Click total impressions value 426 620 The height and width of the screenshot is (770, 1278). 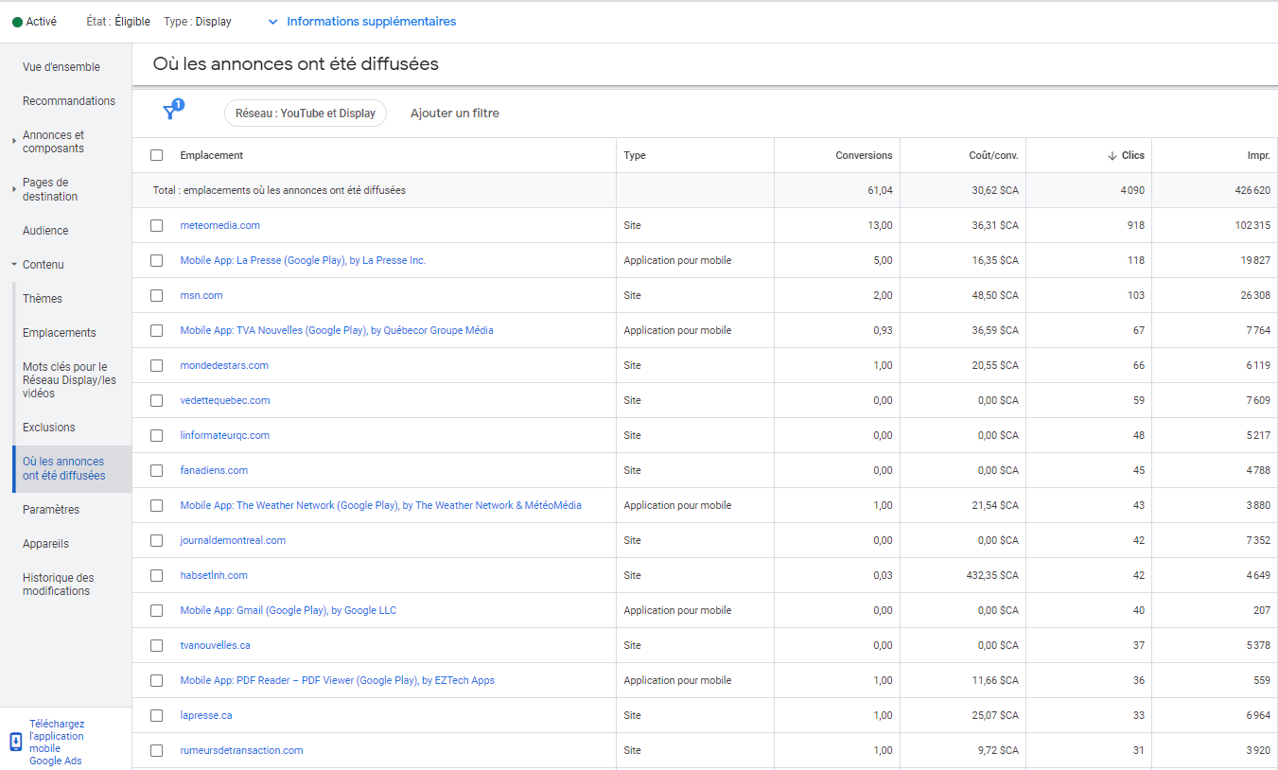tap(1253, 190)
